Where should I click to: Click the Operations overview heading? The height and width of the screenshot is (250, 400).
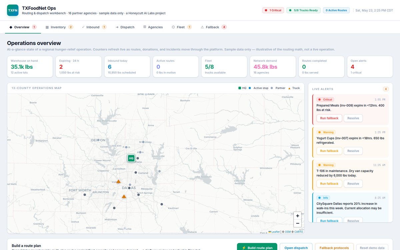pyautogui.click(x=34, y=43)
